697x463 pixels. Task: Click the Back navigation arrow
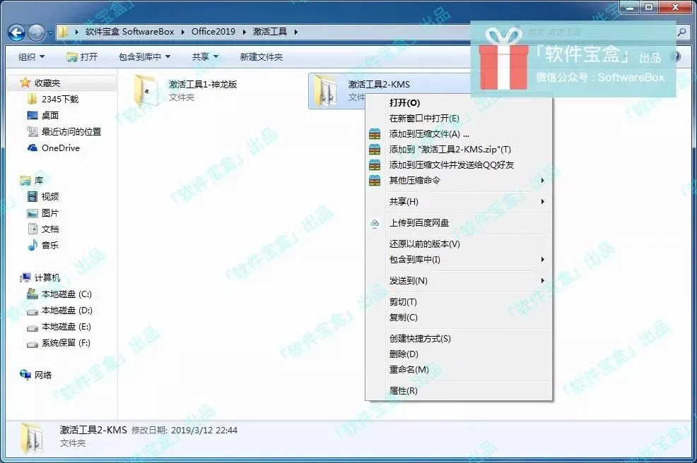coord(17,32)
